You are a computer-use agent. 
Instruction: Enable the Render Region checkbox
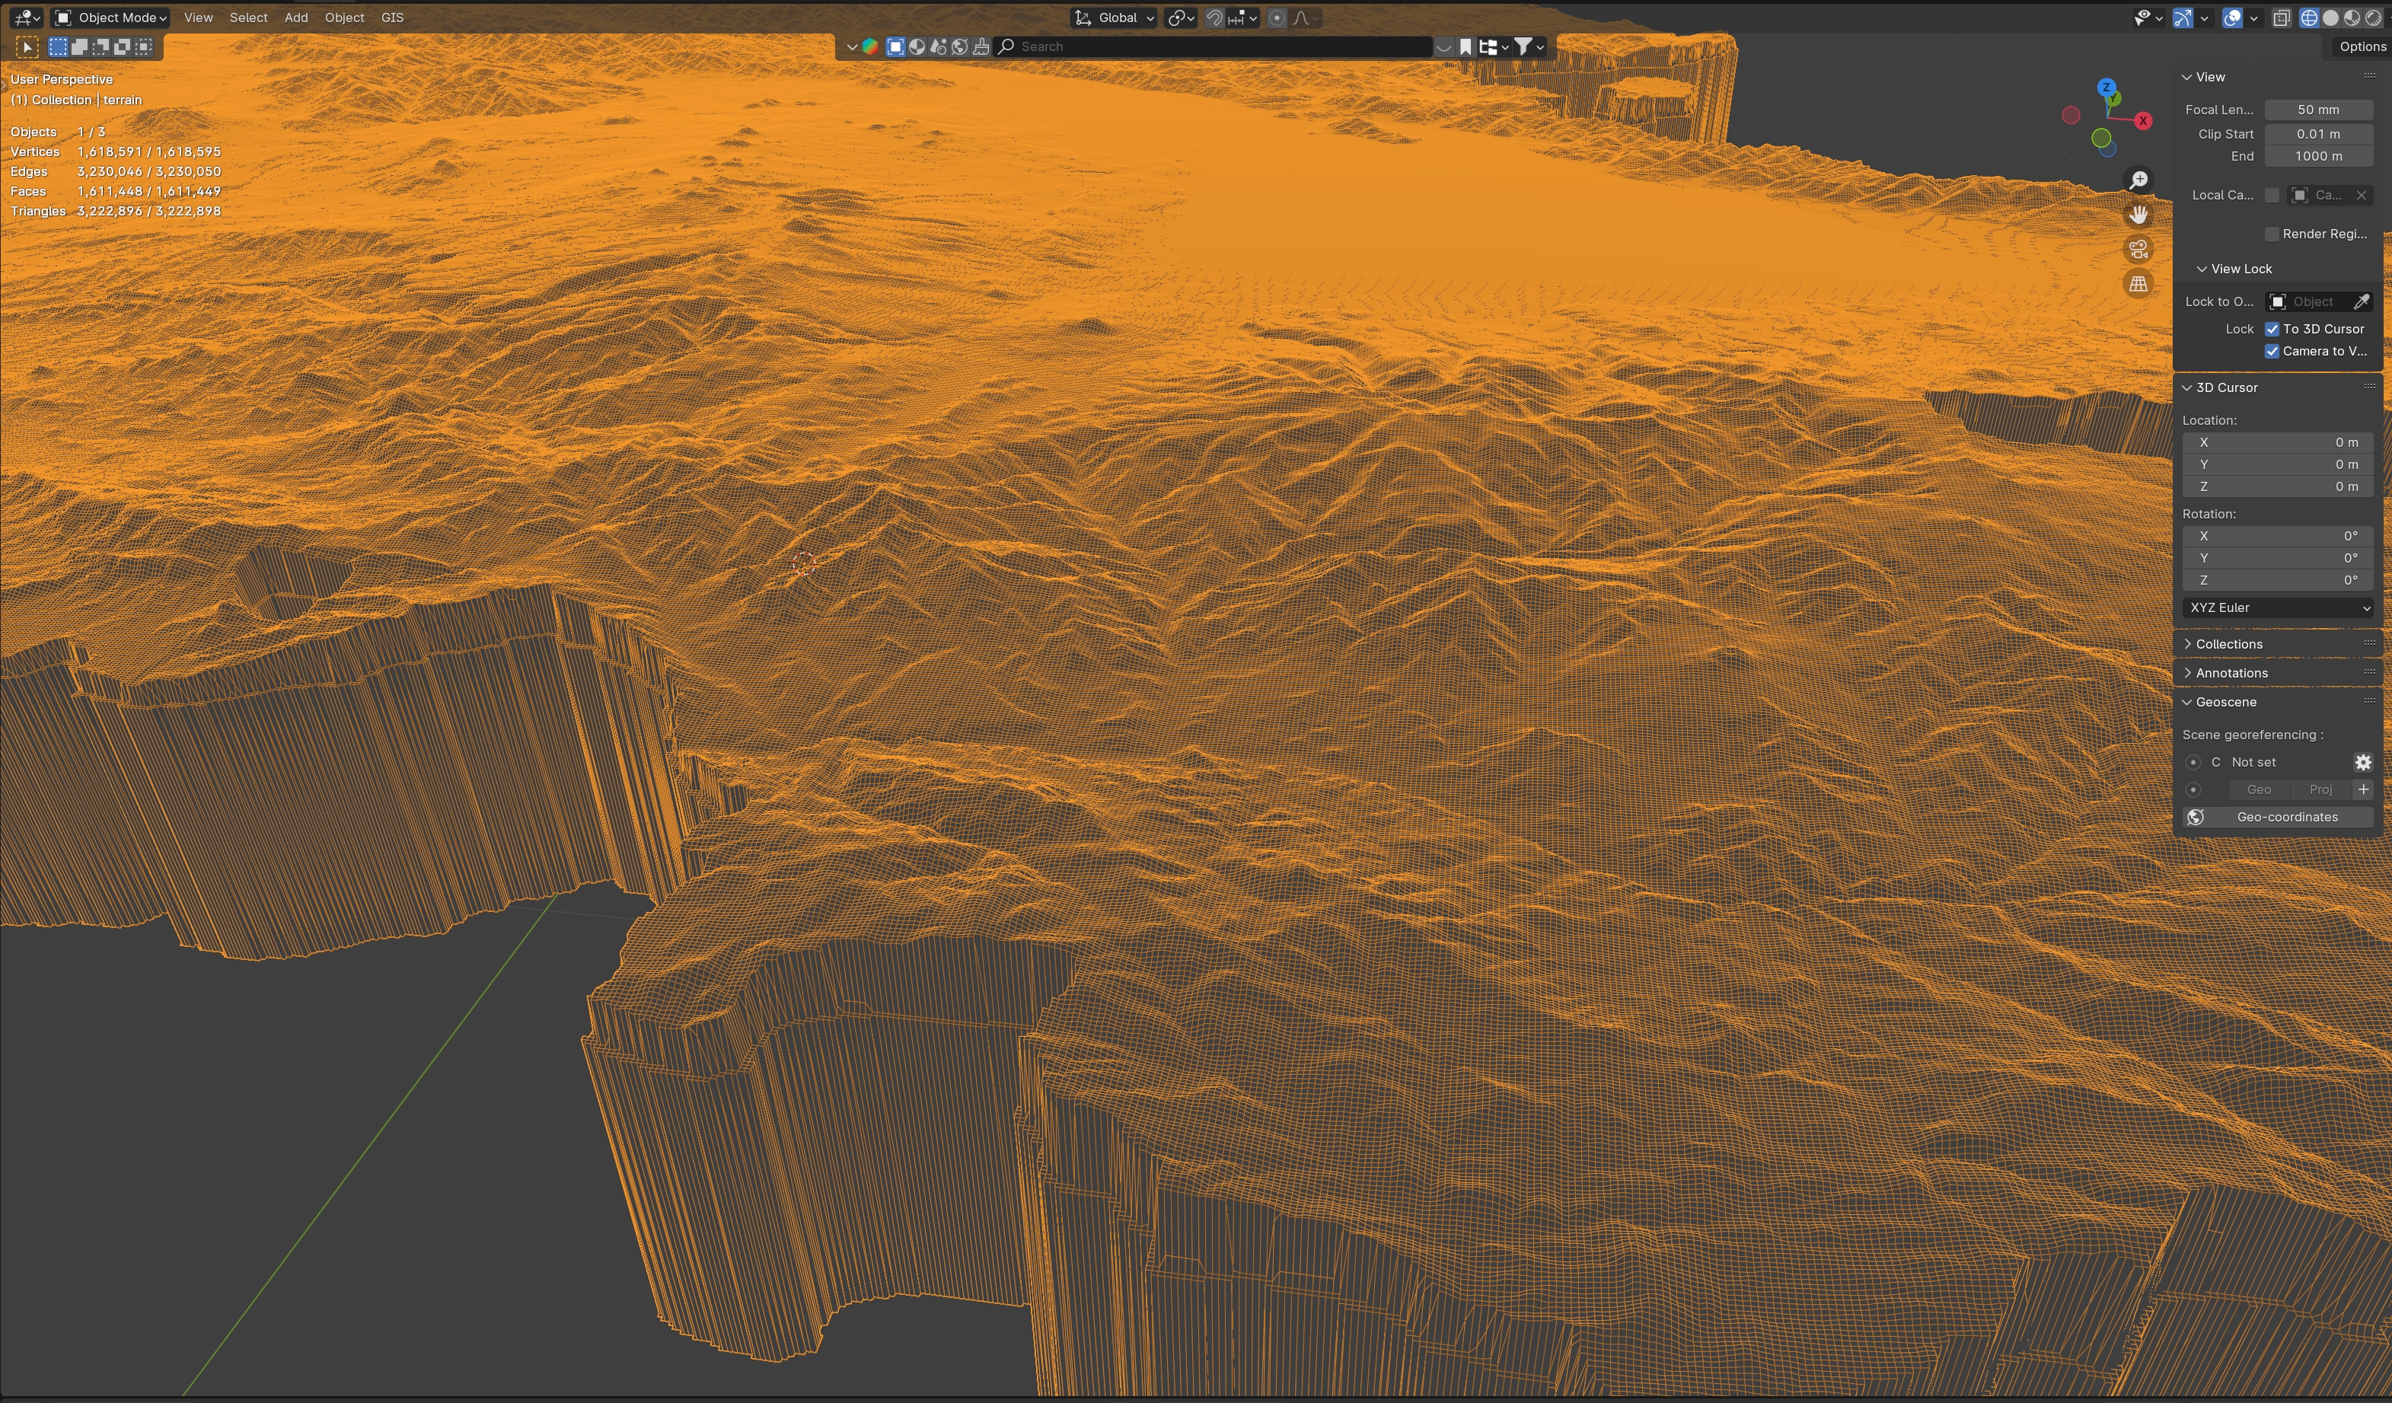(x=2272, y=234)
